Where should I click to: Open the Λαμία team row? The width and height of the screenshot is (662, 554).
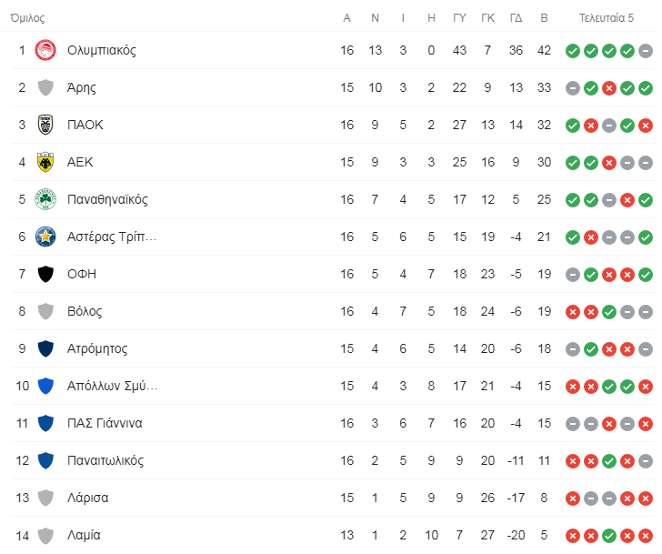pos(84,535)
